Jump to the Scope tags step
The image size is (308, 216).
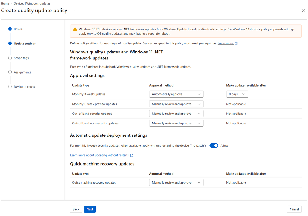(21, 58)
